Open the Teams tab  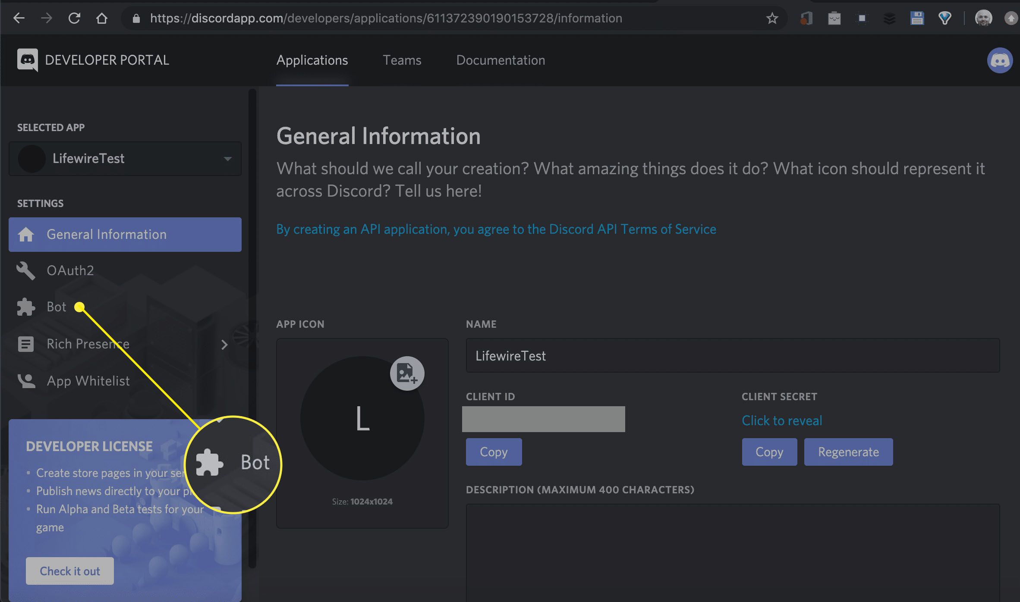point(402,60)
